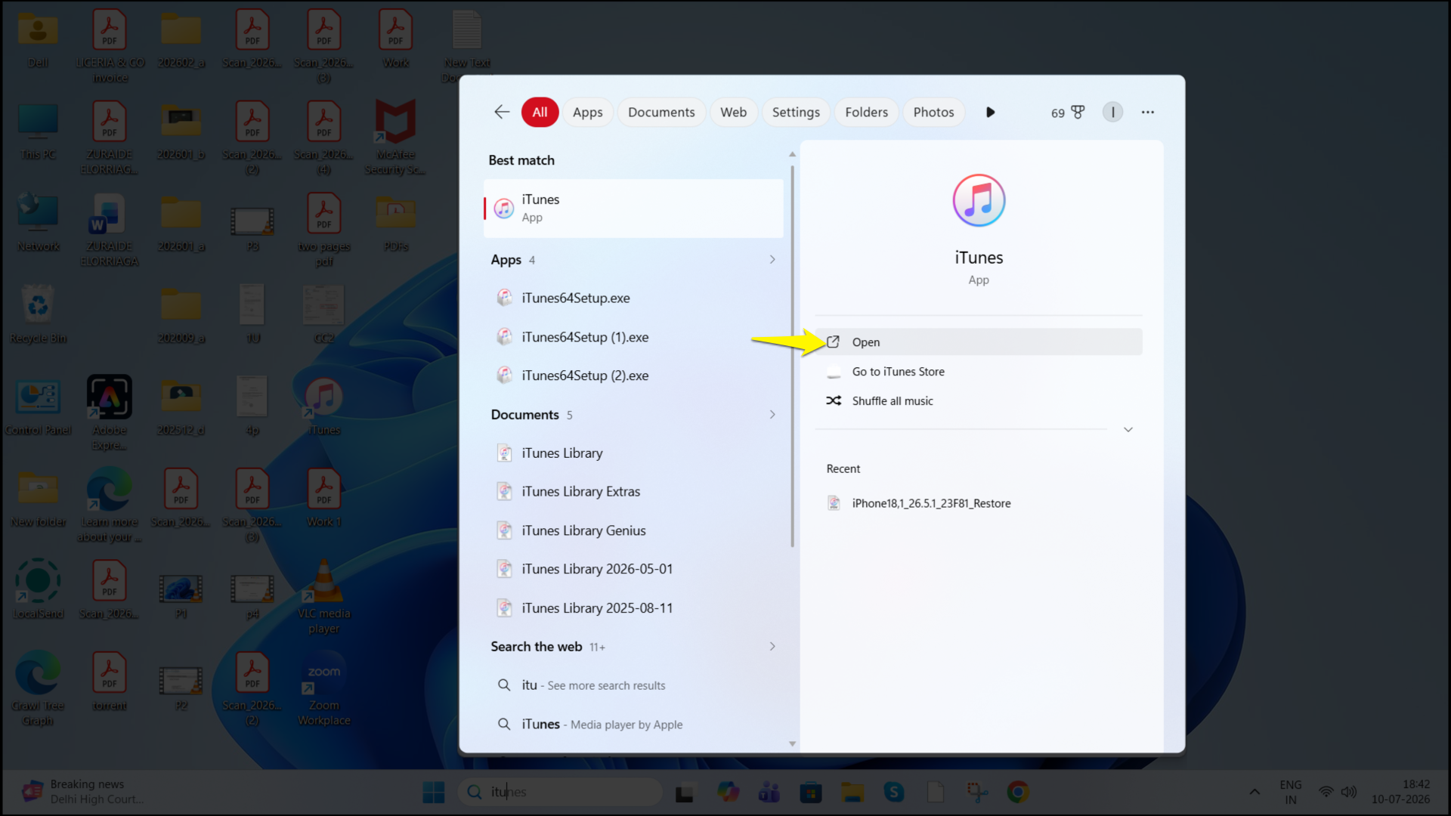Click the taskbar search box

pyautogui.click(x=561, y=792)
